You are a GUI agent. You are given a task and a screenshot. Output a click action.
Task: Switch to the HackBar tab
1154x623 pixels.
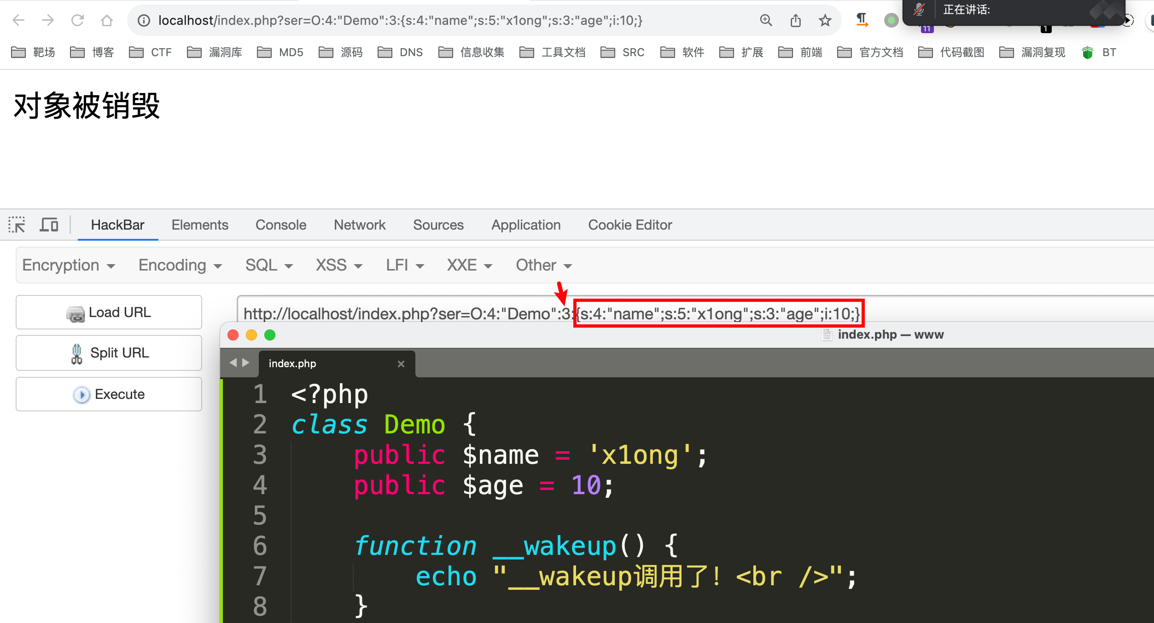[117, 225]
